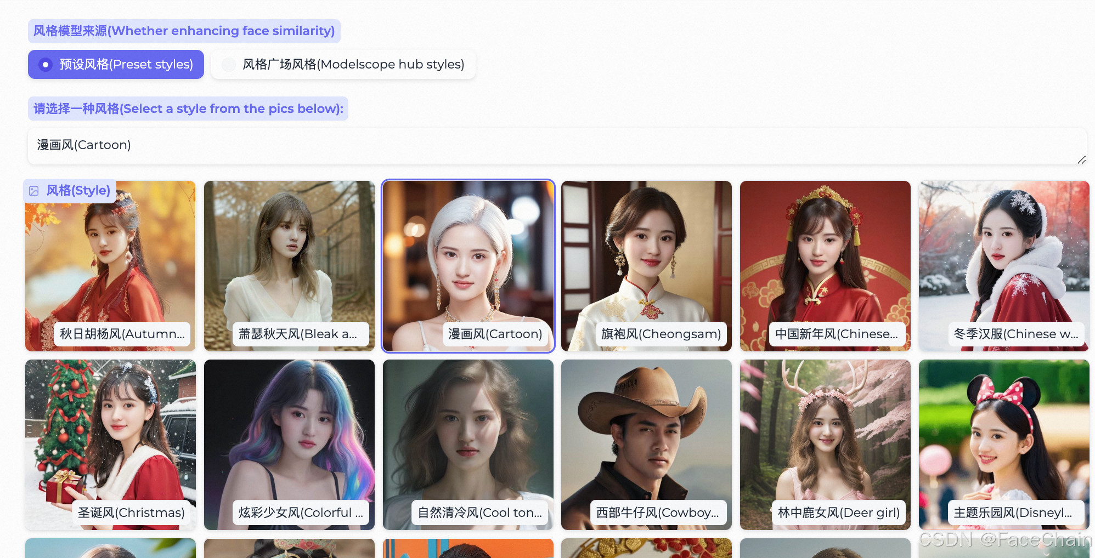
Task: Choose the Bleak autumn style thumbnail
Action: click(289, 266)
